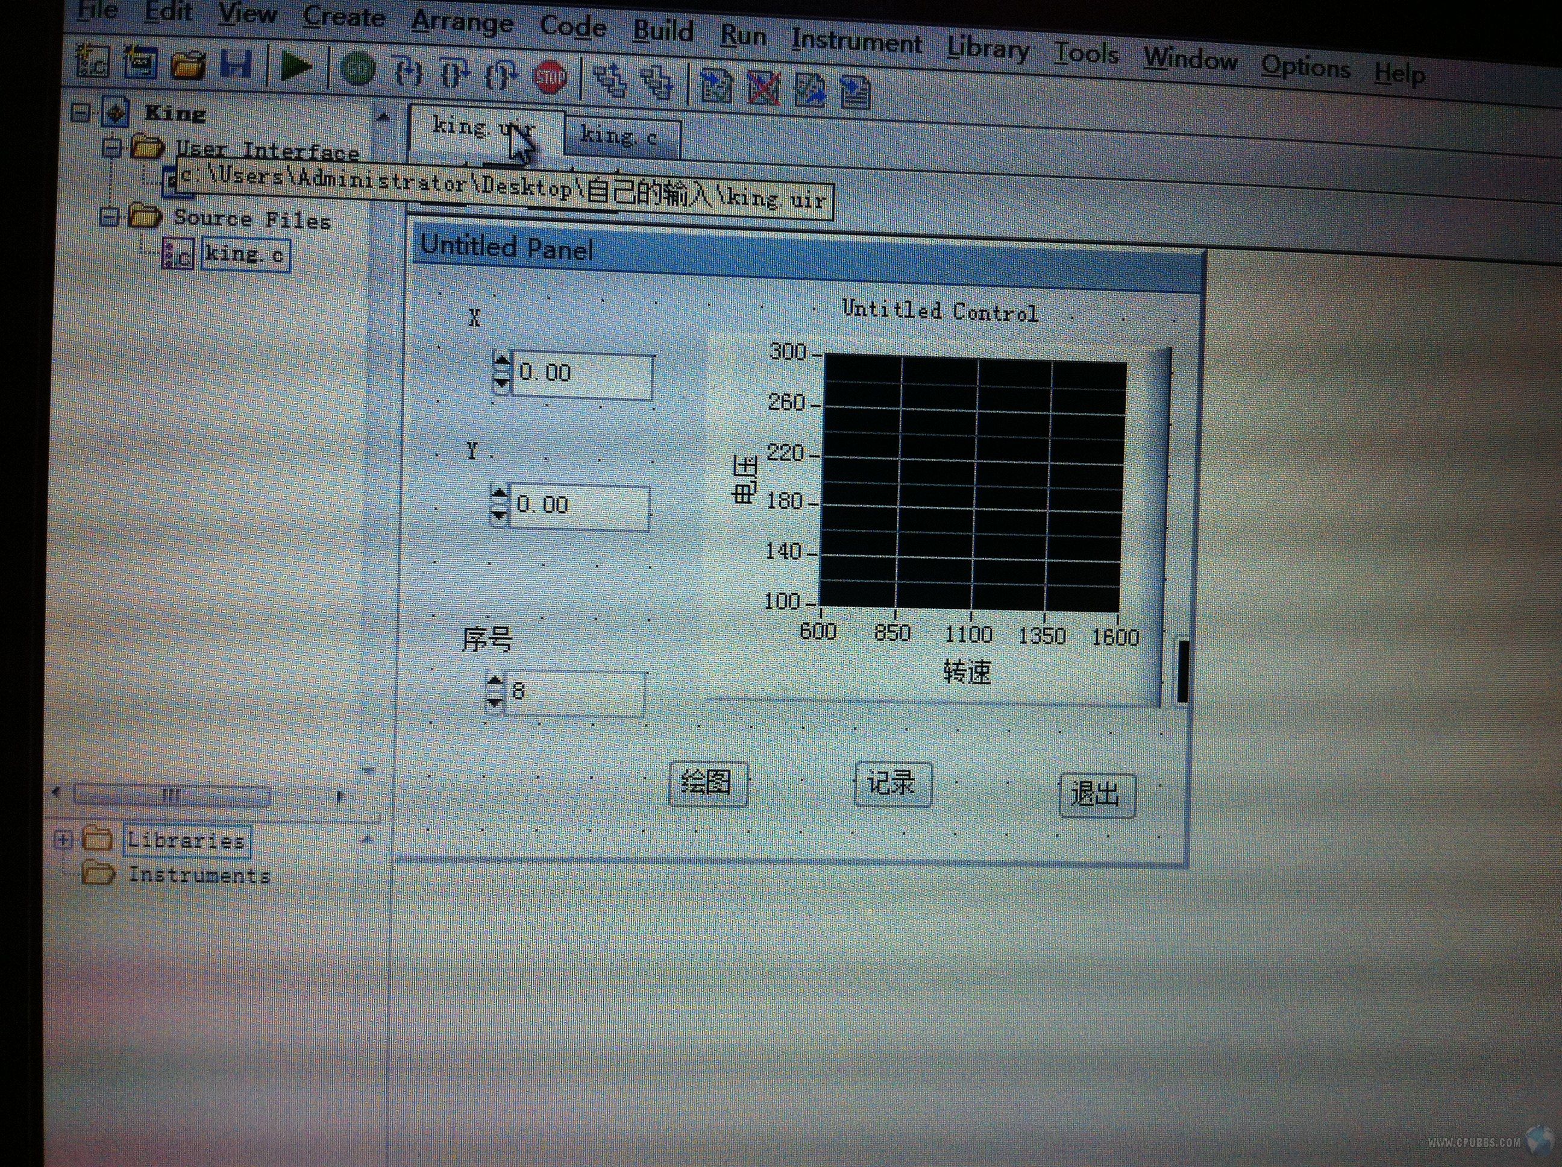Click the X numeric input field
This screenshot has height=1167, width=1562.
coord(582,374)
